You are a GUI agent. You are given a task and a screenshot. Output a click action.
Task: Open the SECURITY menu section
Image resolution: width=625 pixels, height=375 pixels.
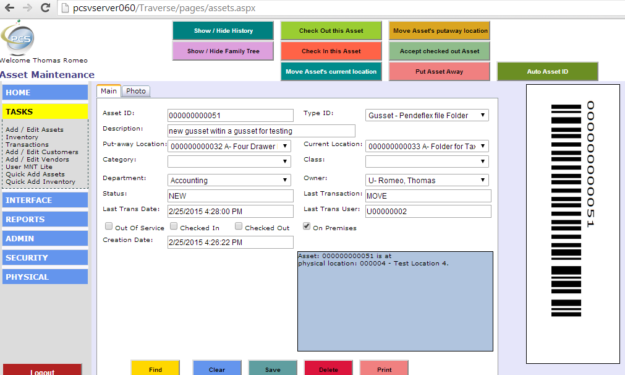coord(45,257)
